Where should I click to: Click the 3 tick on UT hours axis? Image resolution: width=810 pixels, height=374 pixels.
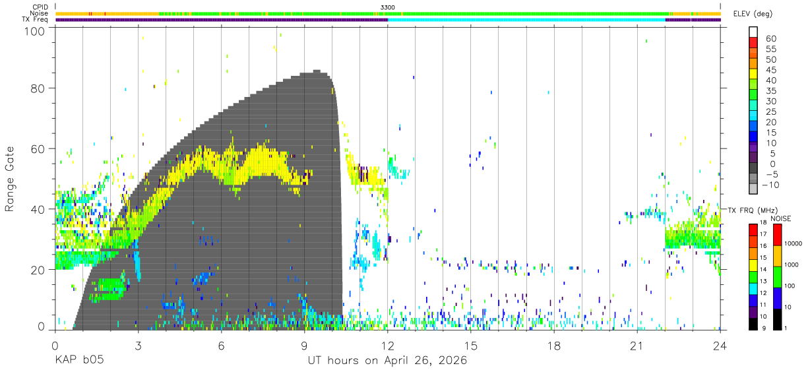(x=139, y=345)
